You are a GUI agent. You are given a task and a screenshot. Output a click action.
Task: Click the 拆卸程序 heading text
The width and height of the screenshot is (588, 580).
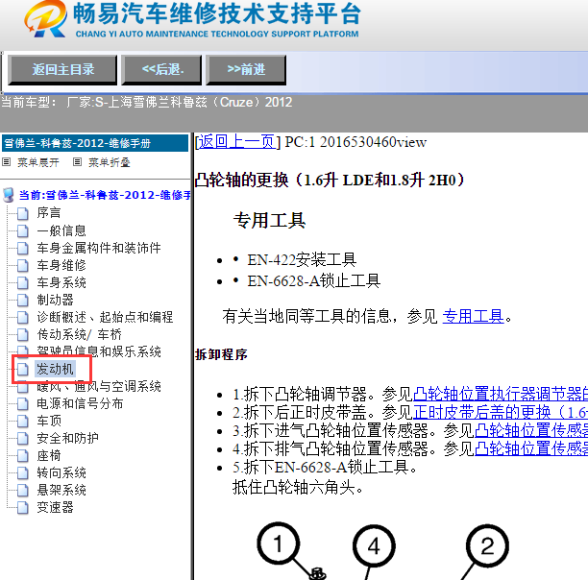pos(221,354)
